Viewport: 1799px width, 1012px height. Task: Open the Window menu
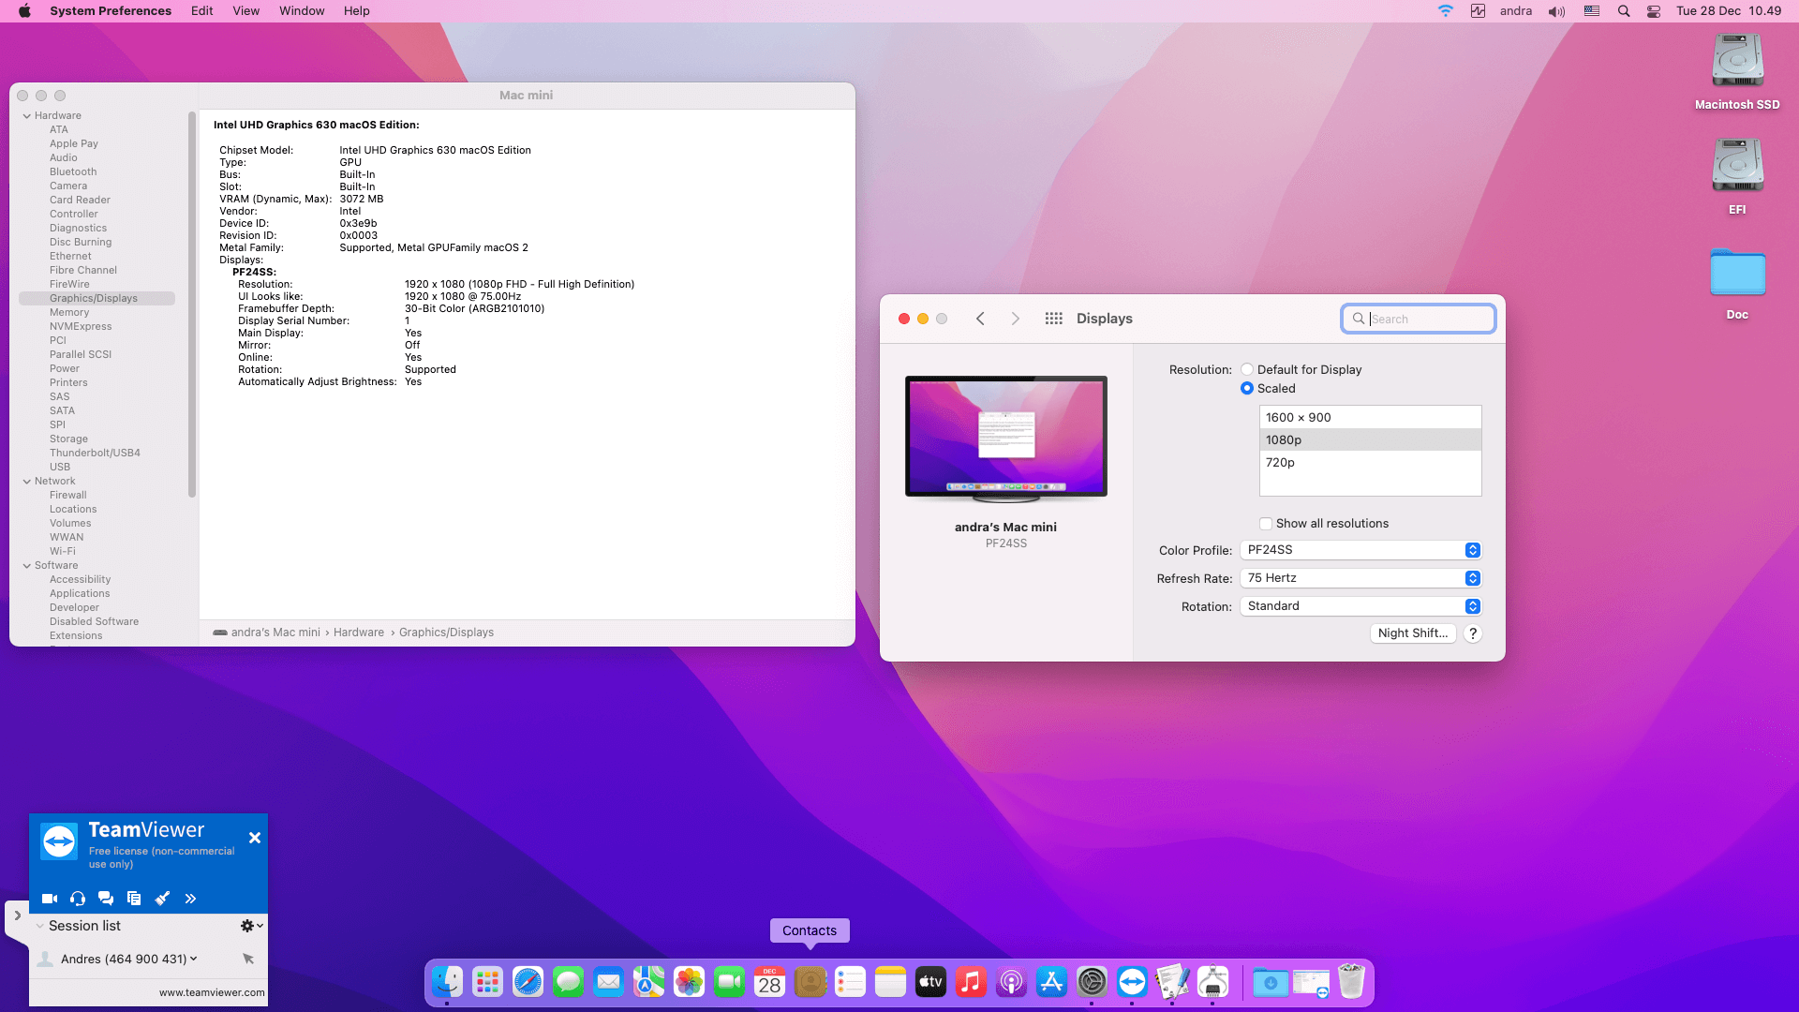302,11
